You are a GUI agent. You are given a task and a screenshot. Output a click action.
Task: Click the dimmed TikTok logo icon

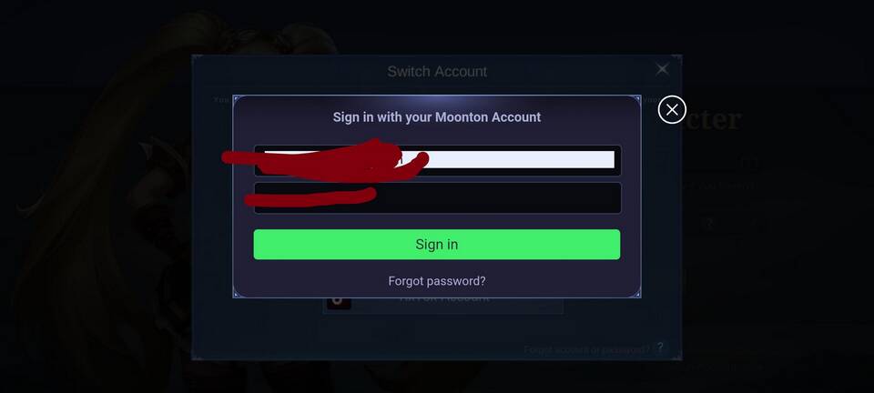[338, 302]
